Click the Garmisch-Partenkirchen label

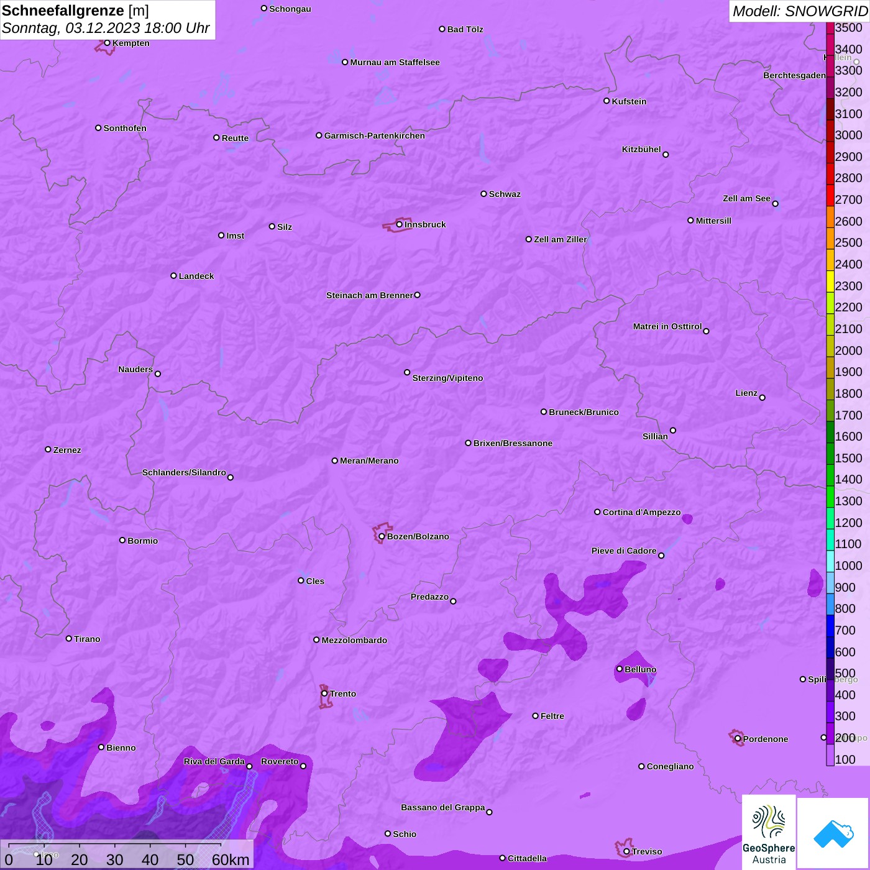click(x=375, y=135)
